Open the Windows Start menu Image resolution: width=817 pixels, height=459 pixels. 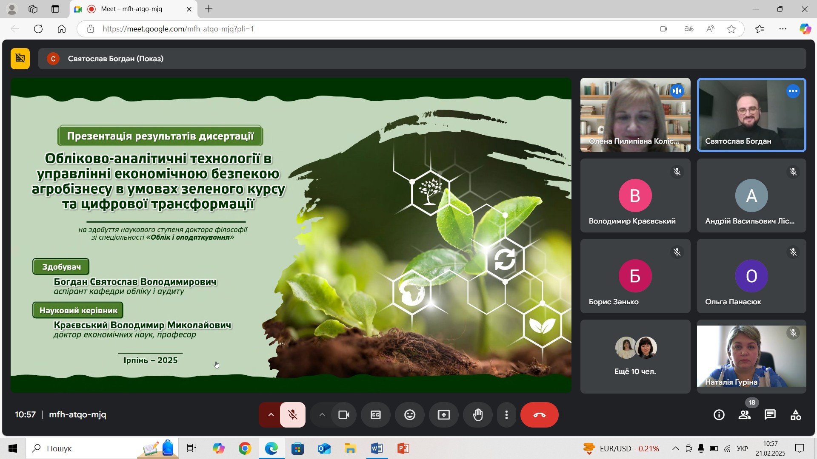[13, 448]
